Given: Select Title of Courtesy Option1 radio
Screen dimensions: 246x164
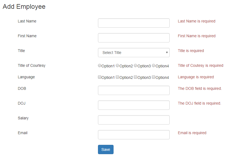Looking at the screenshot, I should tap(100, 66).
